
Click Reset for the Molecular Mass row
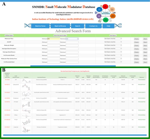coord(145,39)
